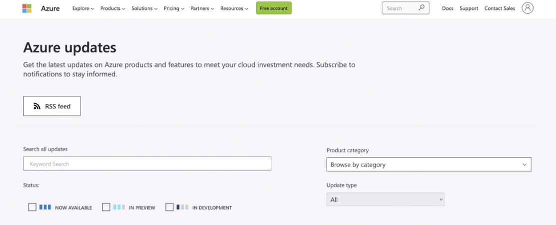Click the RSS feed icon

pos(37,106)
